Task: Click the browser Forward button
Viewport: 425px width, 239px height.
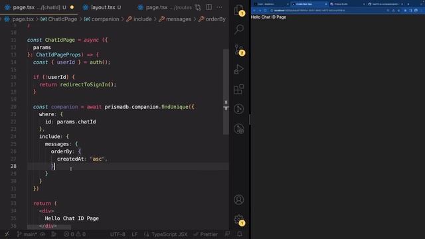Action: pos(260,11)
